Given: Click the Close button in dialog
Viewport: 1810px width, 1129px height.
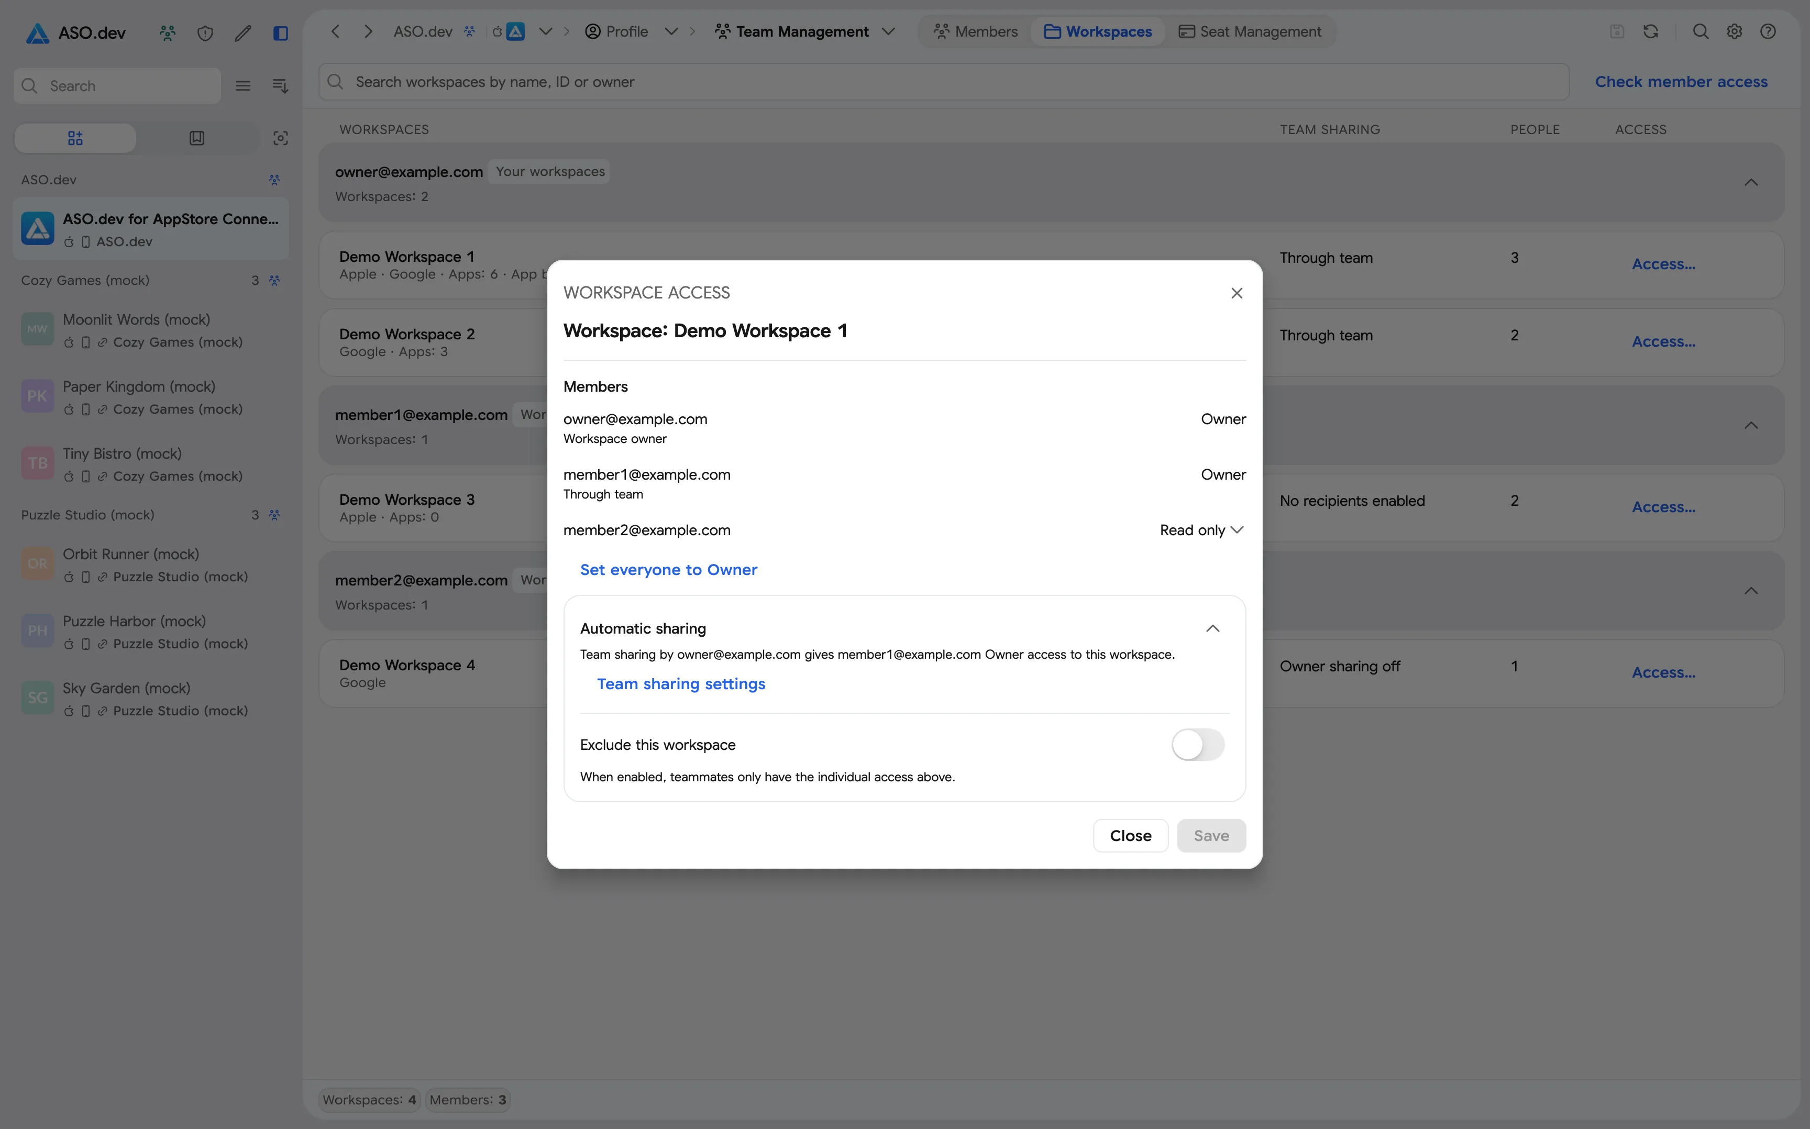Looking at the screenshot, I should pos(1131,836).
